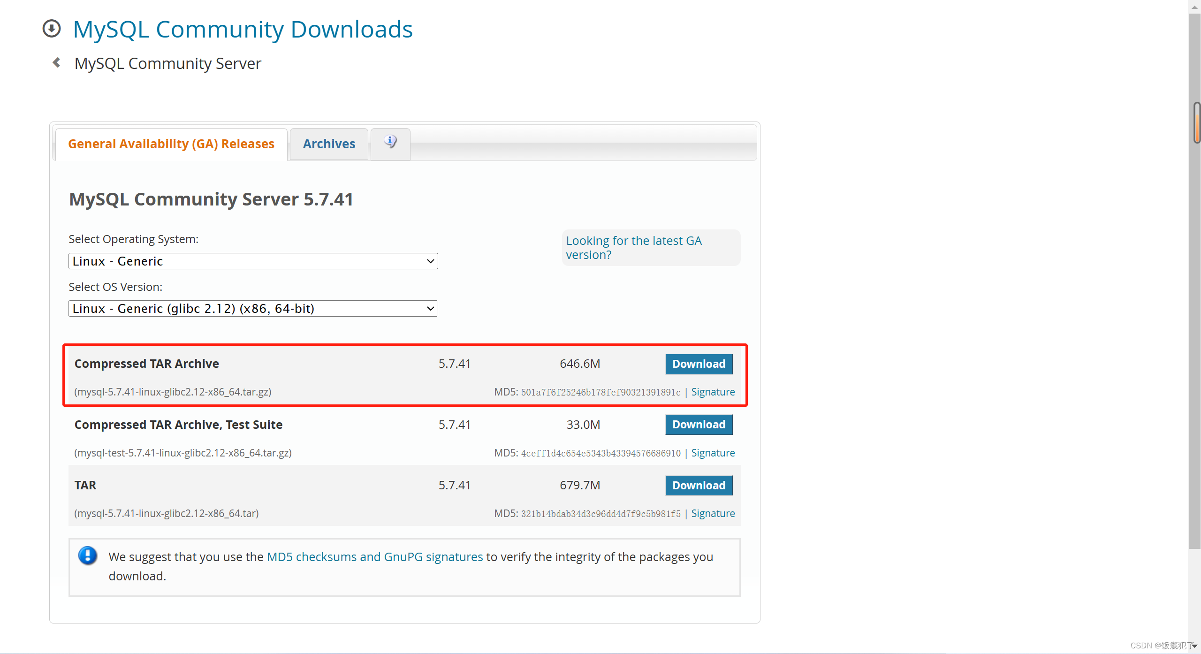Click the Signature link for Compressed TAR Archive
The image size is (1201, 654).
point(712,391)
